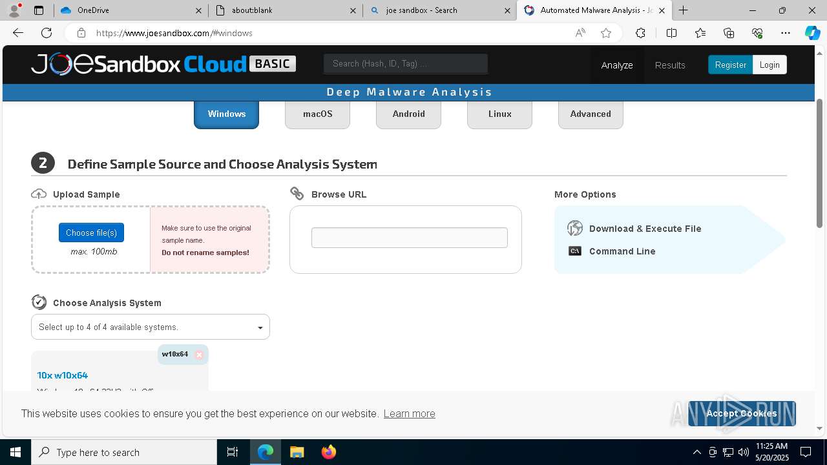
Task: Open File Explorer from the taskbar
Action: click(297, 452)
